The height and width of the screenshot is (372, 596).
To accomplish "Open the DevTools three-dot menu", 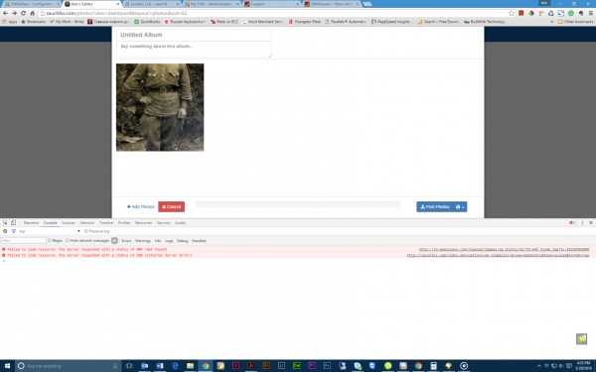I will pos(582,223).
